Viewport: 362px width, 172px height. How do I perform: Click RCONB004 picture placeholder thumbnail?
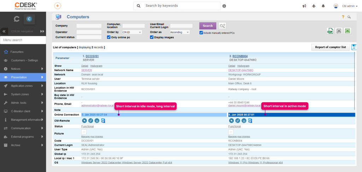(231, 132)
